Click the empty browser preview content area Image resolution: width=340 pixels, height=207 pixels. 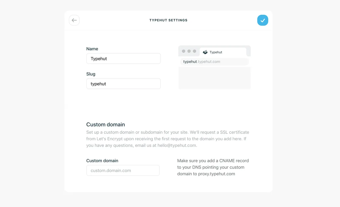[x=214, y=78]
